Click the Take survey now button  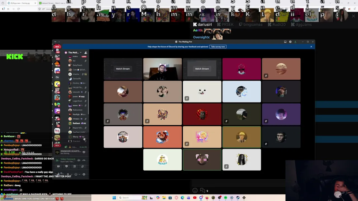[218, 47]
